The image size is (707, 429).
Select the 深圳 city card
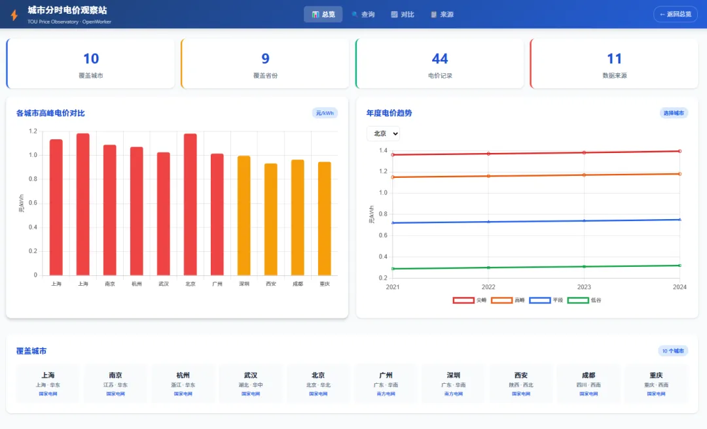(453, 383)
